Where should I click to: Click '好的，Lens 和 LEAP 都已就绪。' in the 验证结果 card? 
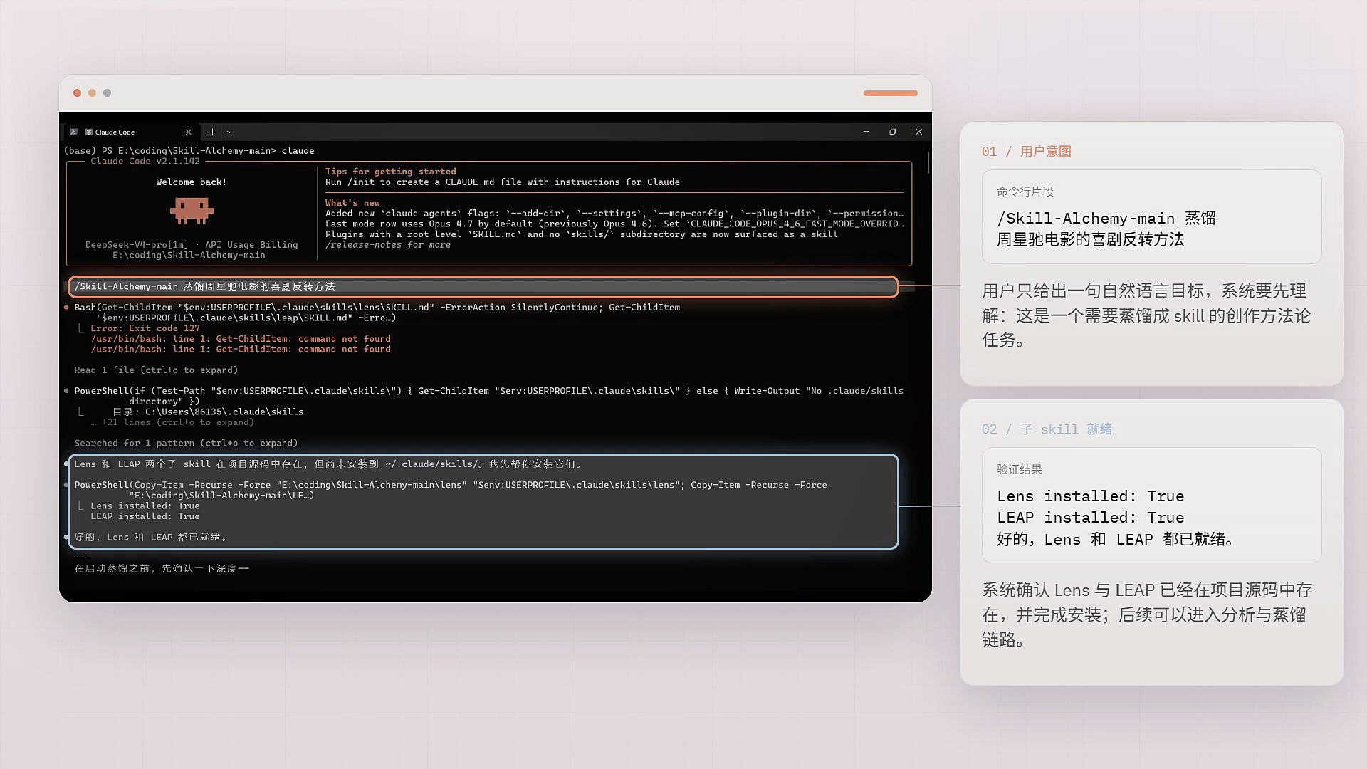pyautogui.click(x=1115, y=540)
